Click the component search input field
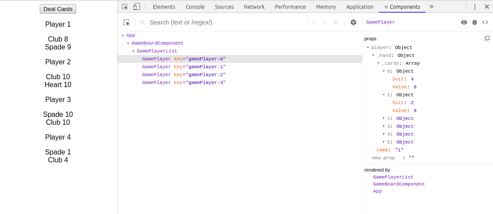 pos(225,22)
